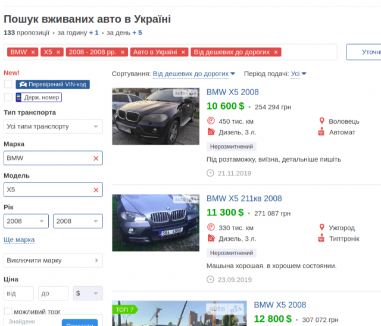Click gearbox icon next to Автомат
This screenshot has height=326, width=381.
(321, 131)
